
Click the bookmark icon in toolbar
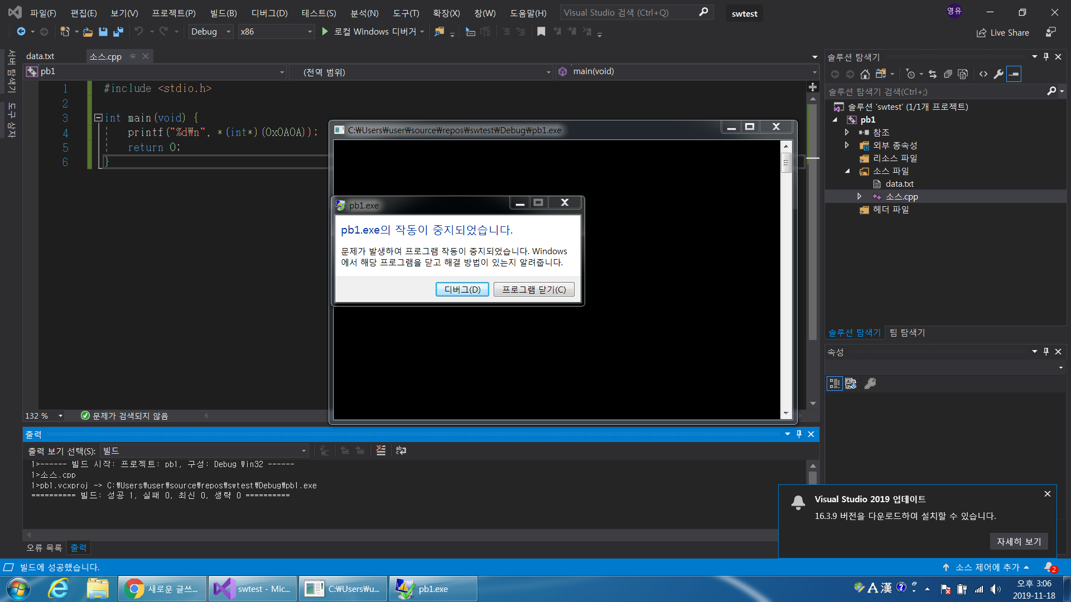(541, 32)
